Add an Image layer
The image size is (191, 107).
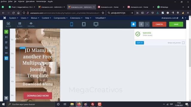(x=6, y=48)
